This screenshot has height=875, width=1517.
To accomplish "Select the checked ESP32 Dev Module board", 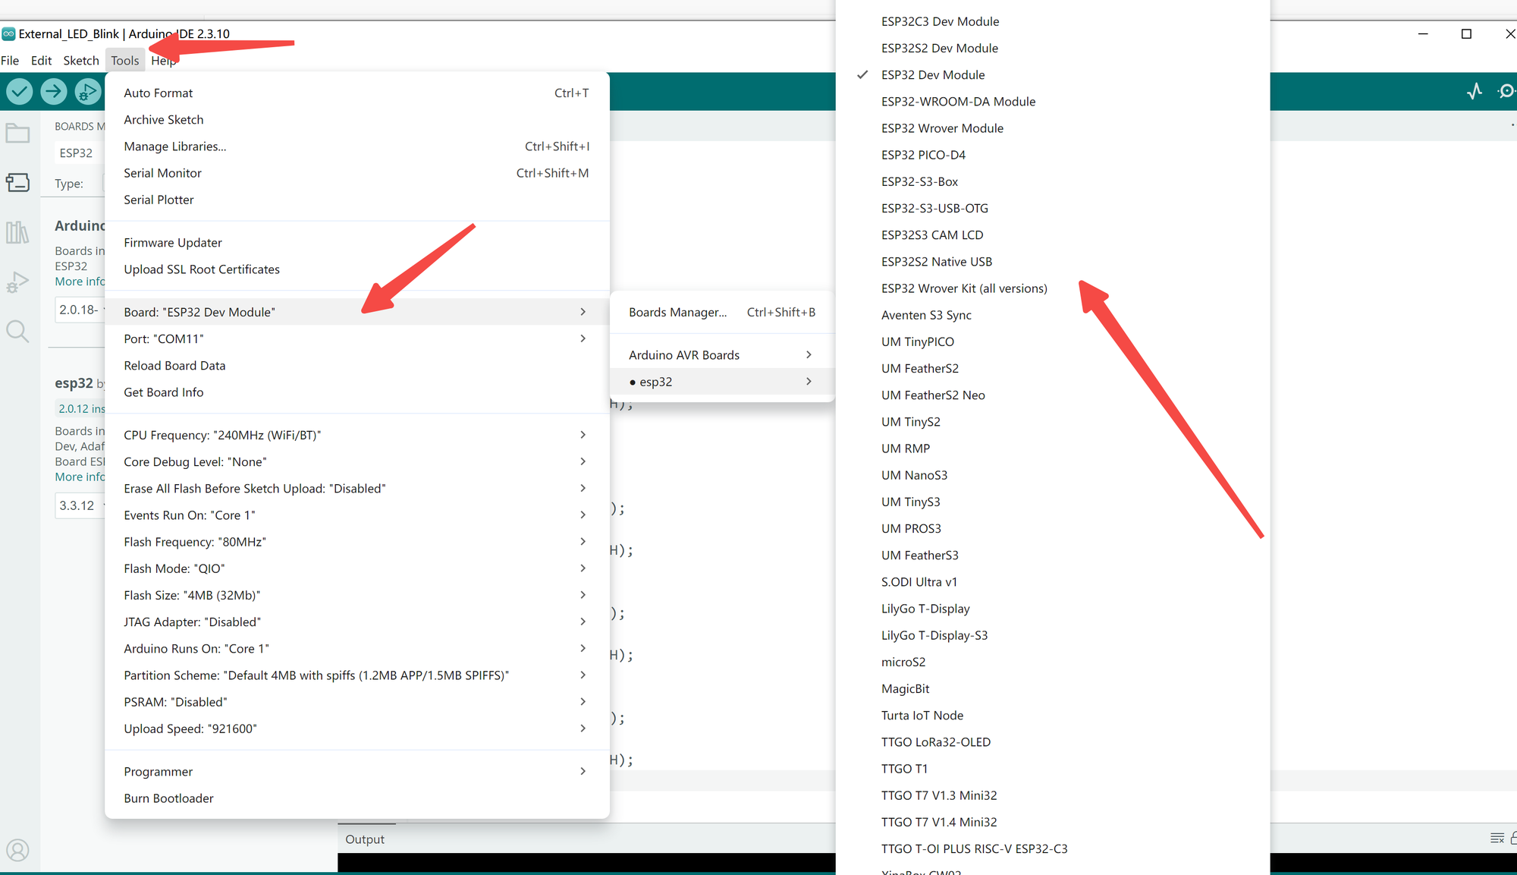I will pos(1053,74).
